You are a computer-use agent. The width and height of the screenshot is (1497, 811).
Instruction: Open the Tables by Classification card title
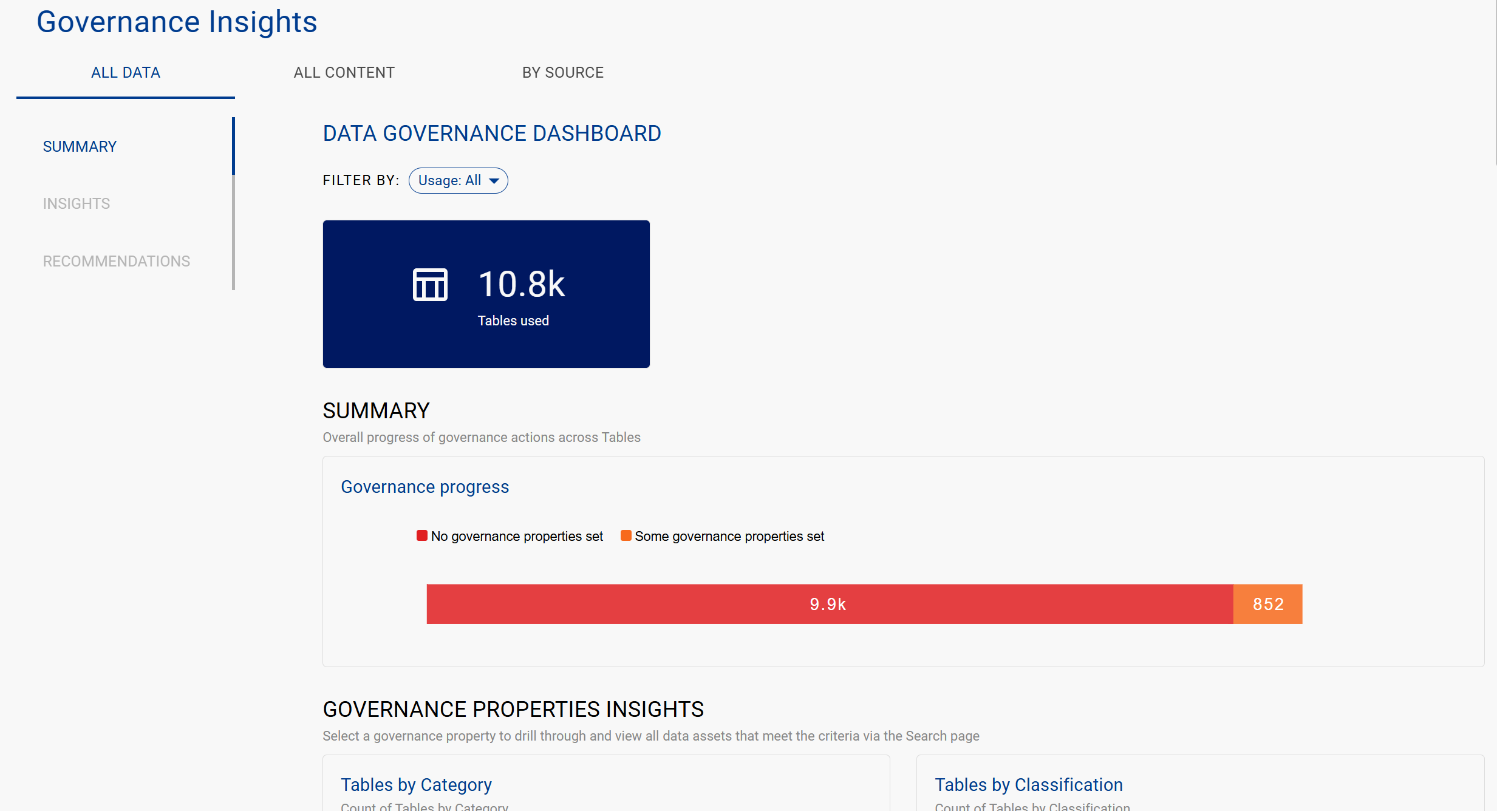[1029, 785]
